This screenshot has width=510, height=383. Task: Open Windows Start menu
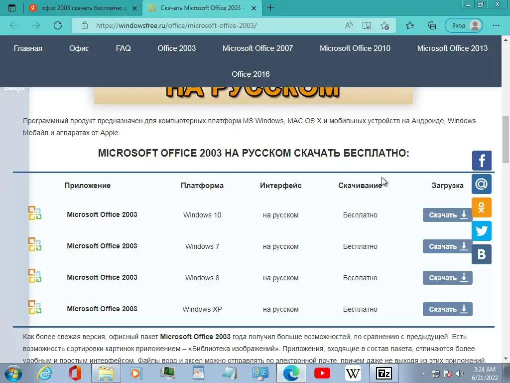click(x=12, y=373)
